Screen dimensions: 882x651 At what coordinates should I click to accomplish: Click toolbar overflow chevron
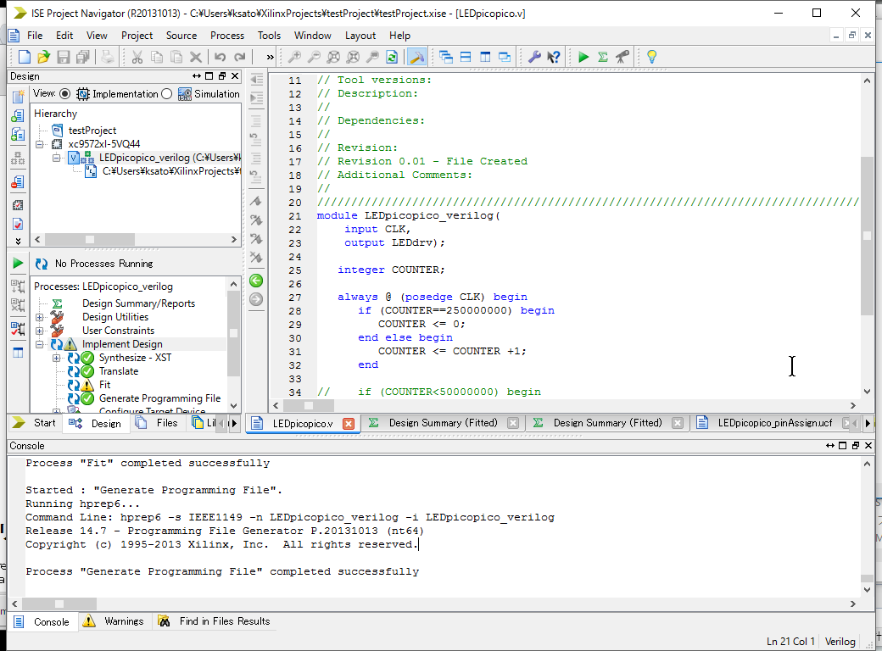click(x=270, y=57)
